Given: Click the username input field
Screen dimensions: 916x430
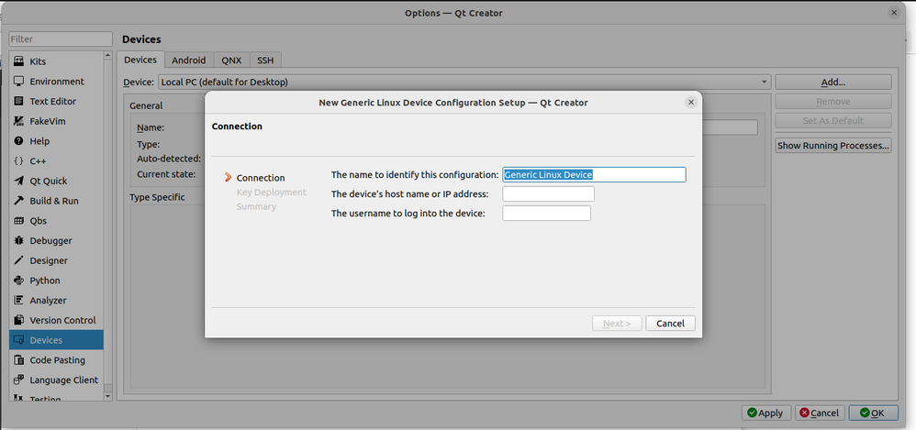Looking at the screenshot, I should [x=547, y=213].
